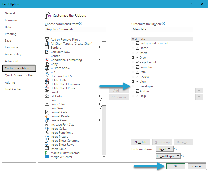Screen dimensions: 208x171
Task: Expand the Review tree node
Action: click(133, 77)
